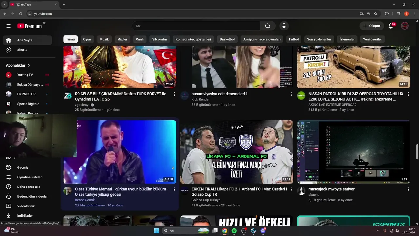Open Sports Digitale subscription
This screenshot has height=236, width=419.
coord(27,104)
